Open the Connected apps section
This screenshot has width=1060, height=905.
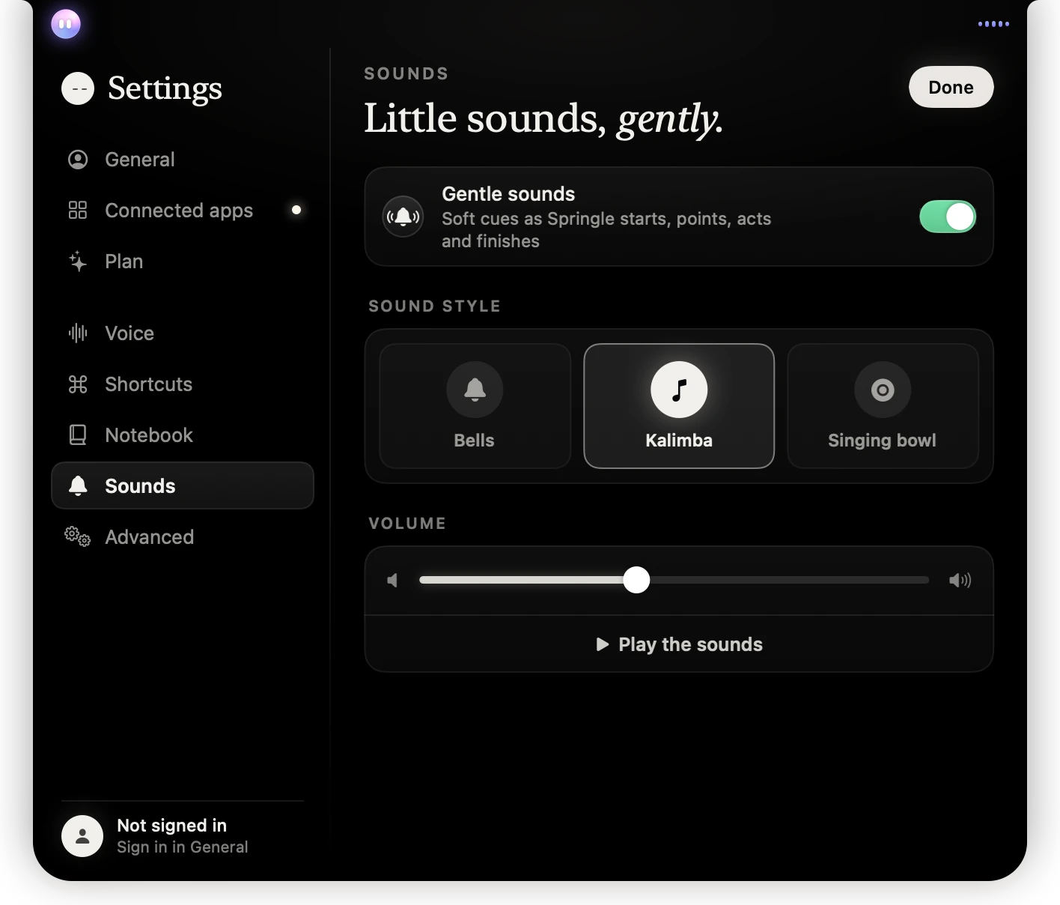183,211
